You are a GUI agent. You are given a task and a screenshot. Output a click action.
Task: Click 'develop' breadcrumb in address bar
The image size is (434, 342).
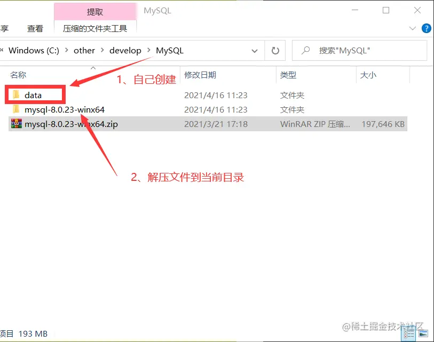125,51
